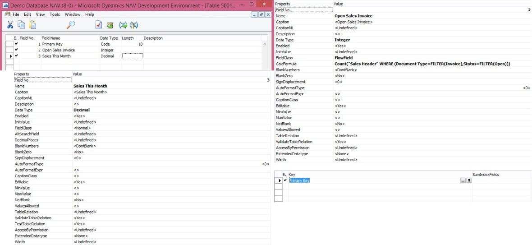The image size is (532, 245).
Task: Click the Cut scissors icon in toolbar
Action: click(x=10, y=25)
